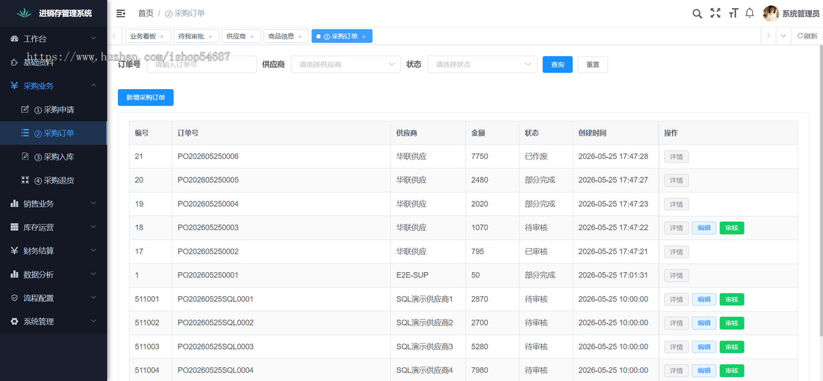This screenshot has width=823, height=381.
Task: Click 审核 for order PO20260525SQL0004
Action: pyautogui.click(x=732, y=371)
